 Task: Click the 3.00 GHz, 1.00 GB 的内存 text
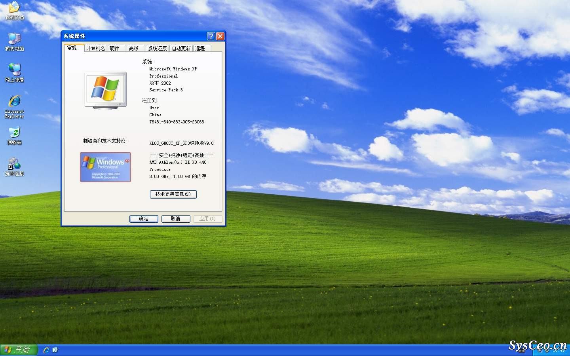click(178, 176)
